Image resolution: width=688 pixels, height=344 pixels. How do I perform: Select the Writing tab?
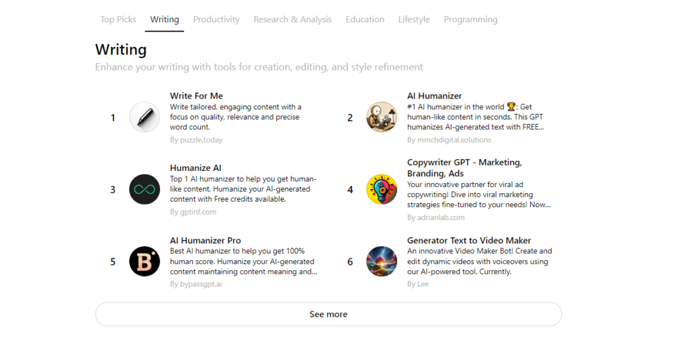(165, 19)
